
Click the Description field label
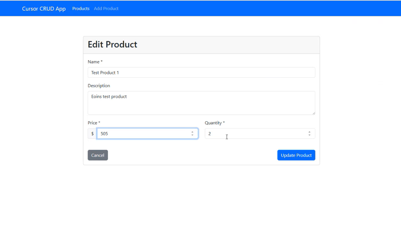point(99,86)
